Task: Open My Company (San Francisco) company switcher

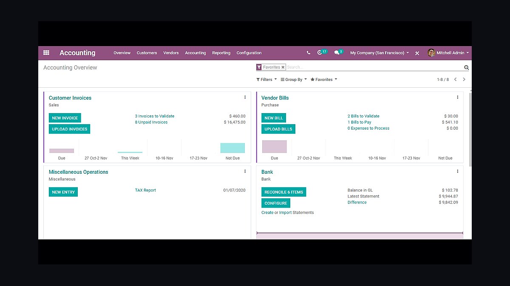Action: pyautogui.click(x=380, y=53)
